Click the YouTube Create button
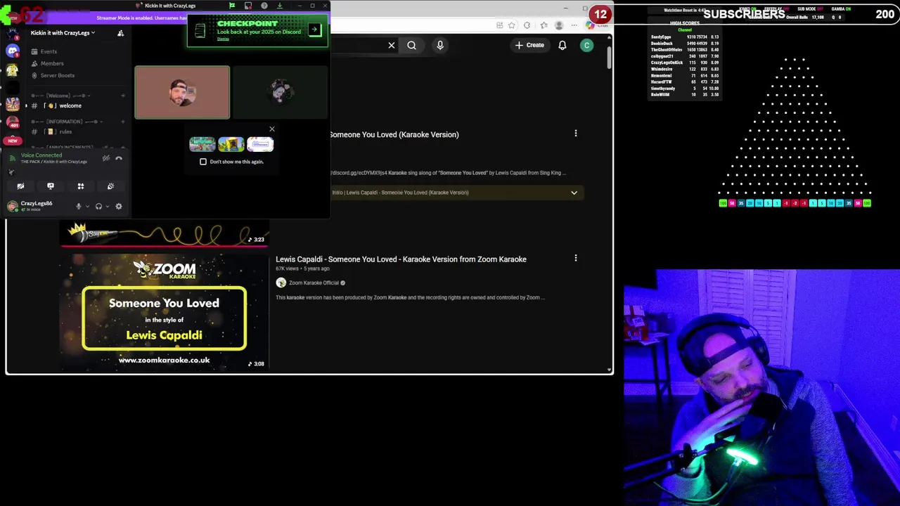The height and width of the screenshot is (506, 900). click(x=530, y=45)
